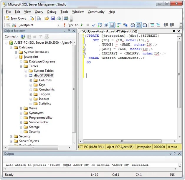Click the green Debug arrow icon

[82, 25]
